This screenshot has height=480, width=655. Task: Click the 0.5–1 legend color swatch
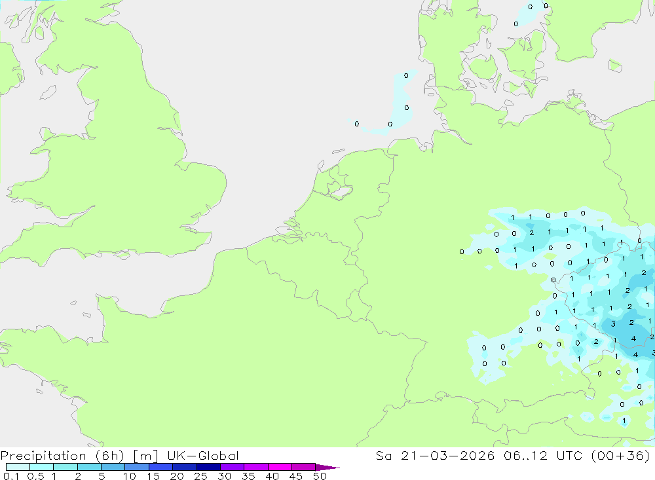click(x=42, y=467)
